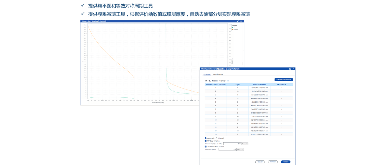The width and height of the screenshot is (376, 165).
Task: Click the orange Gamma legend marker
Action: pyautogui.click(x=233, y=29)
